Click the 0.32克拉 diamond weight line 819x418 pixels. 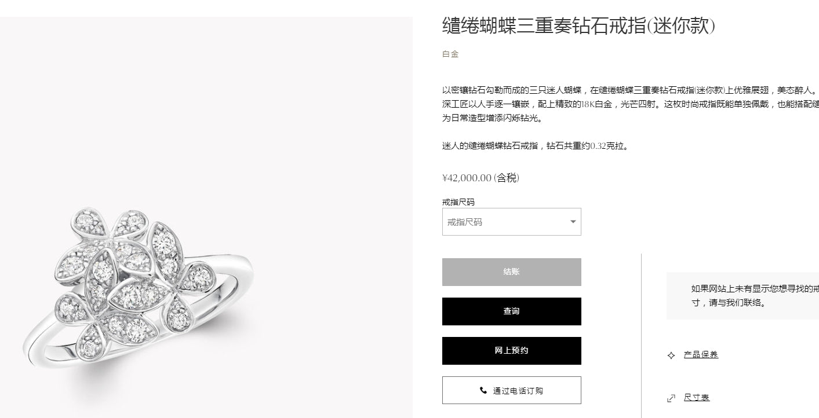point(535,146)
